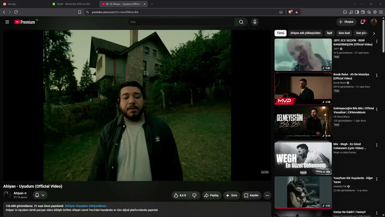Click the page vertical scrollbar
The image size is (385, 217).
pyautogui.click(x=383, y=36)
